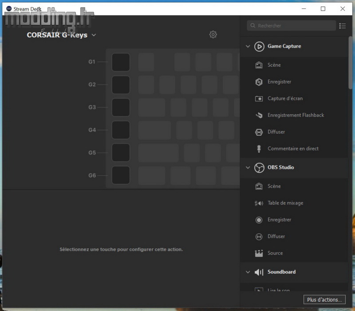
Task: Select OBS Studio Scène action label
Action: tap(274, 186)
